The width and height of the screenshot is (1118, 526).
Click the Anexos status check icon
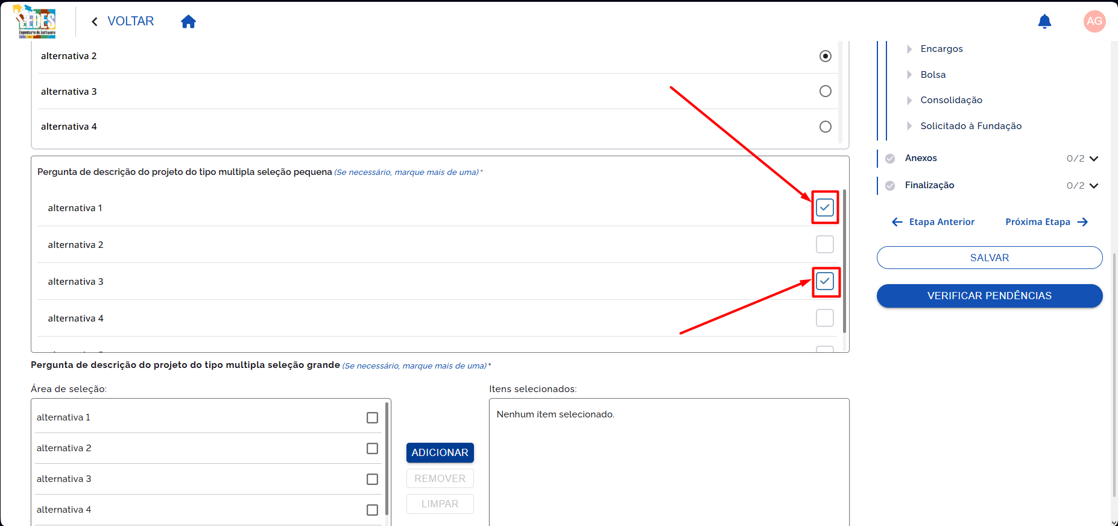(890, 159)
